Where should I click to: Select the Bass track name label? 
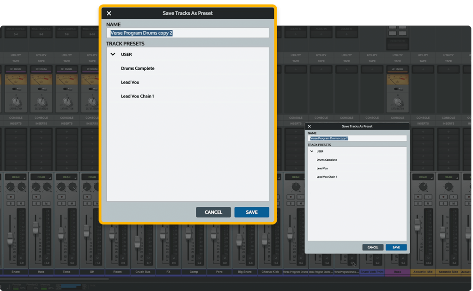(x=397, y=272)
